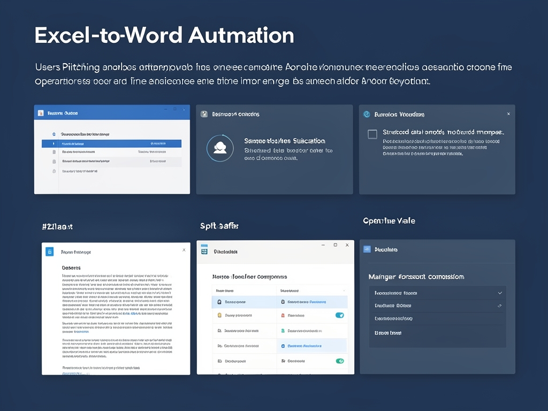Click the blue list icon in the bottom-right panel
The width and height of the screenshot is (548, 411).
(x=367, y=249)
